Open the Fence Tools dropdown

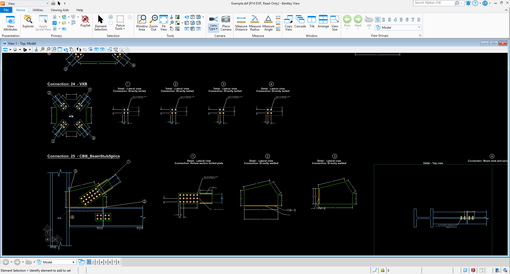point(120,27)
